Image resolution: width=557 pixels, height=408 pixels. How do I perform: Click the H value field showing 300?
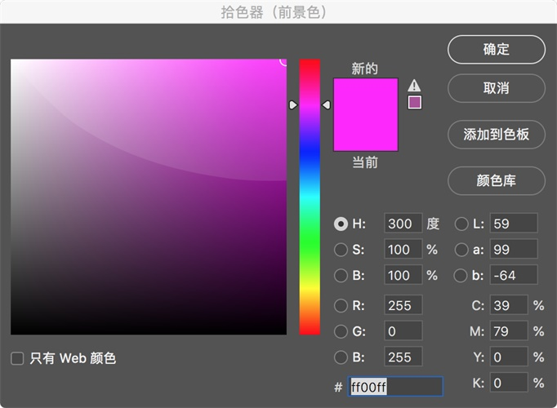point(403,224)
